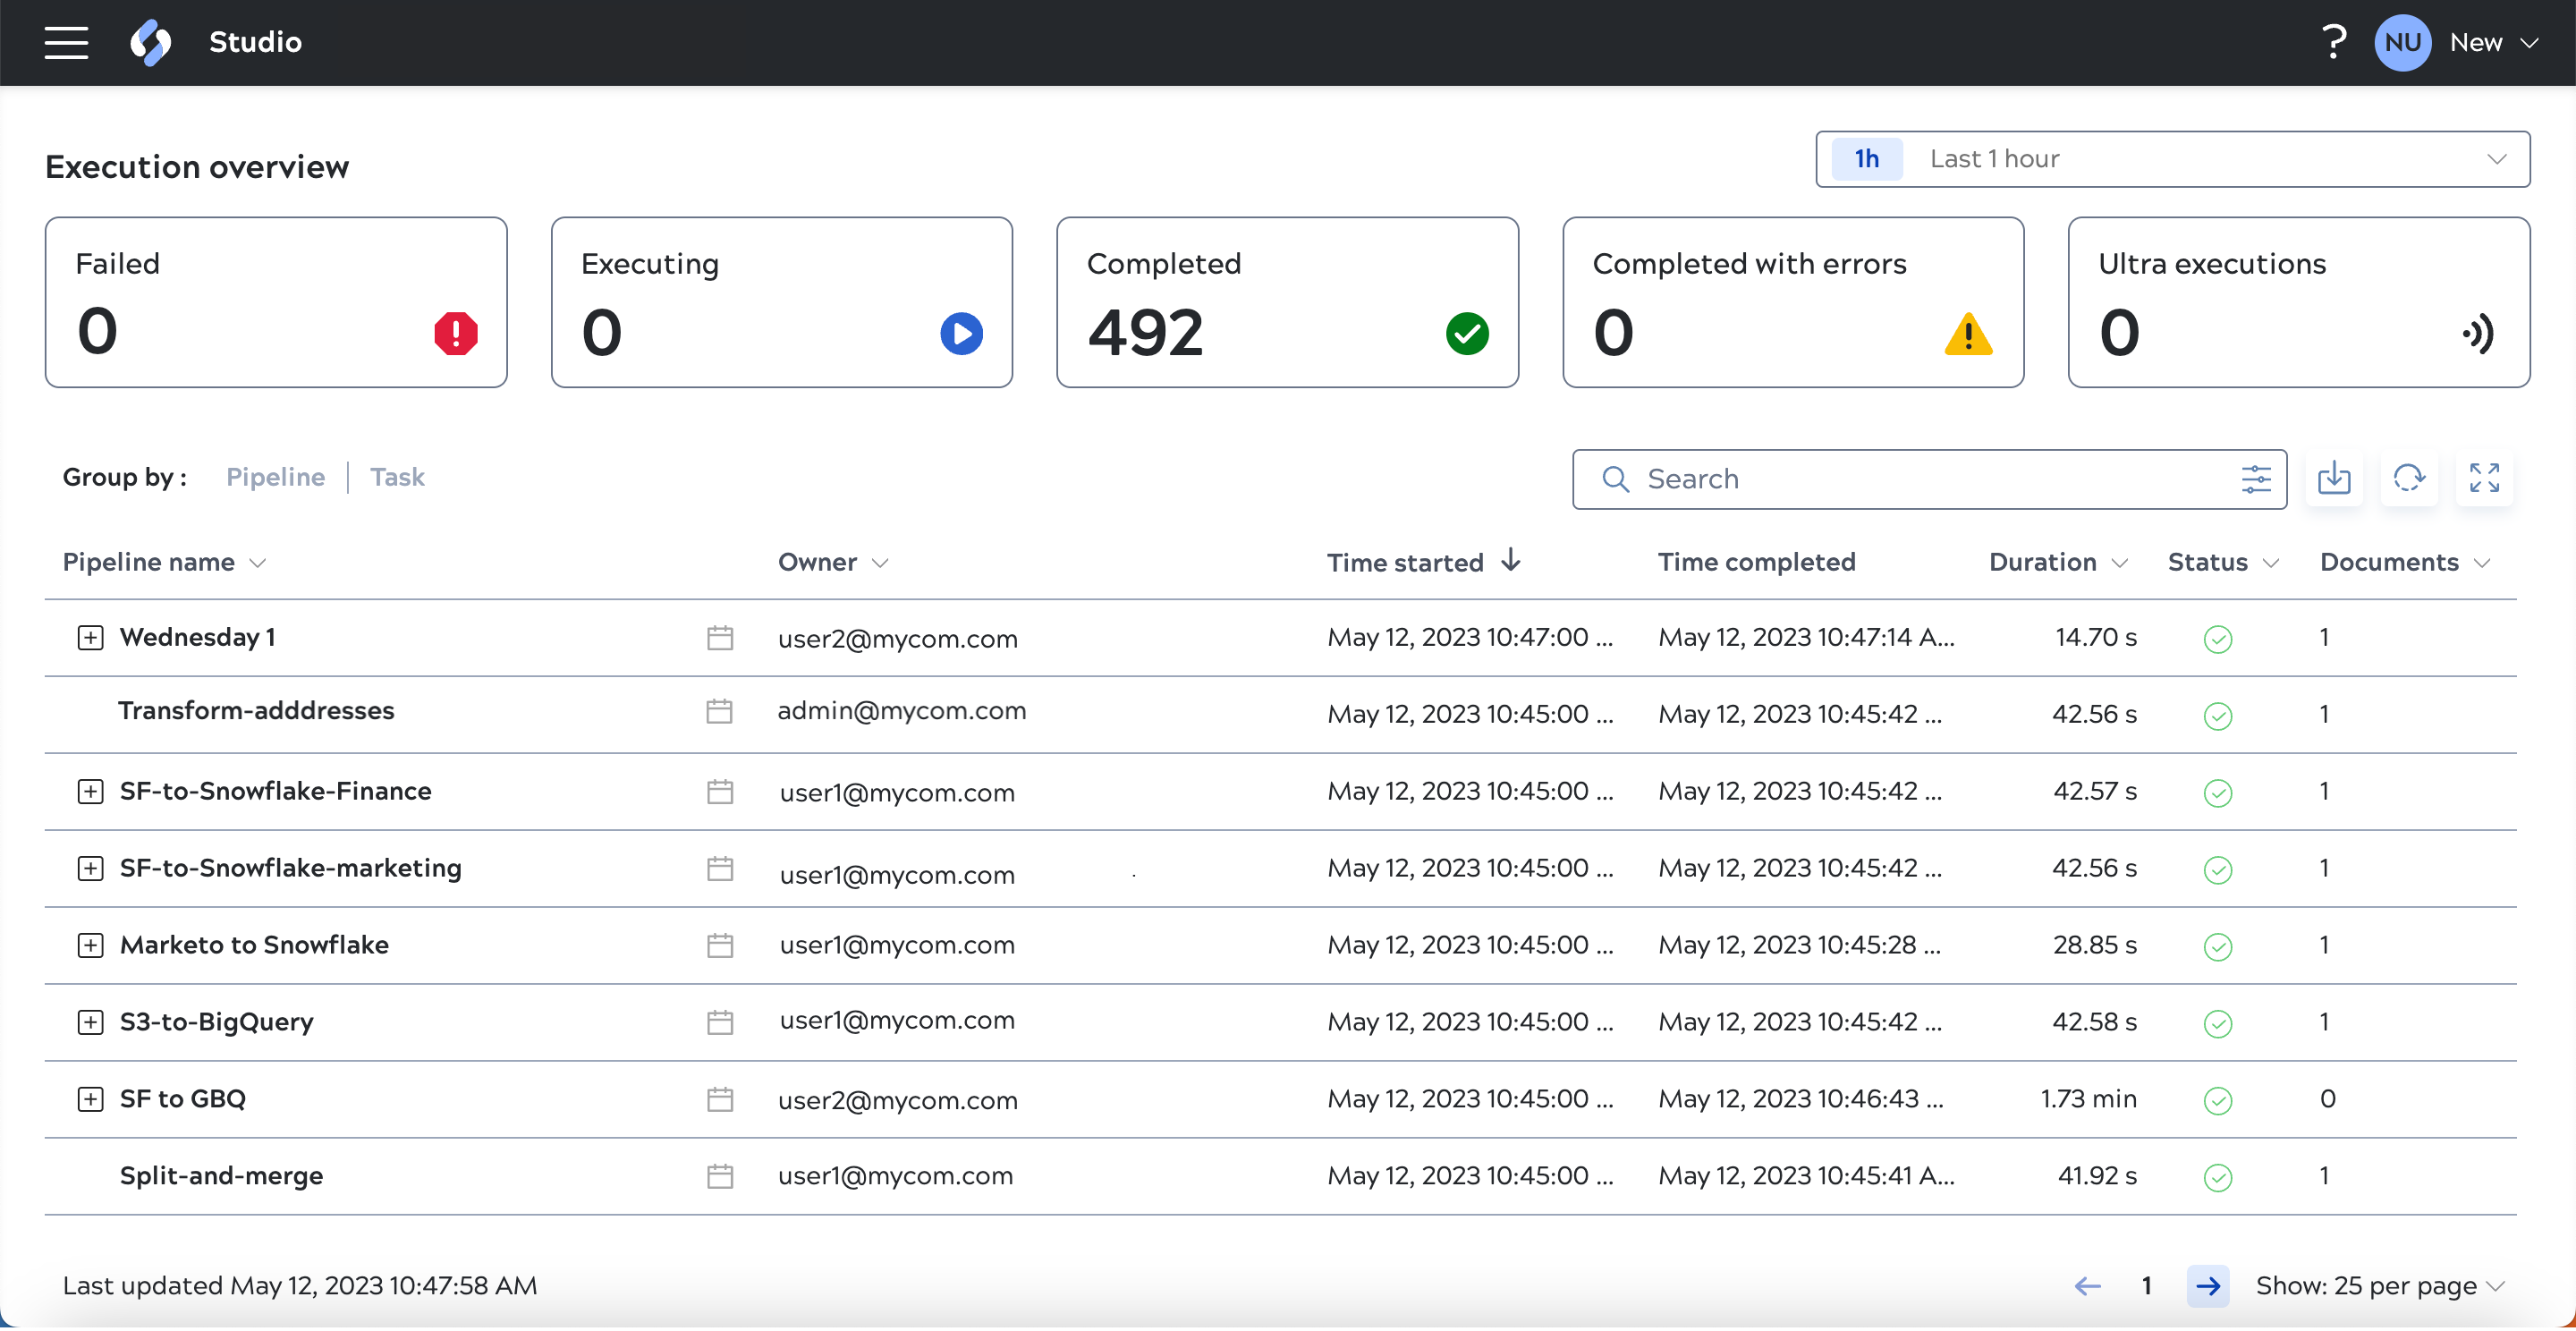Click the help question mark icon
The height and width of the screenshot is (1331, 2576).
[2332, 42]
